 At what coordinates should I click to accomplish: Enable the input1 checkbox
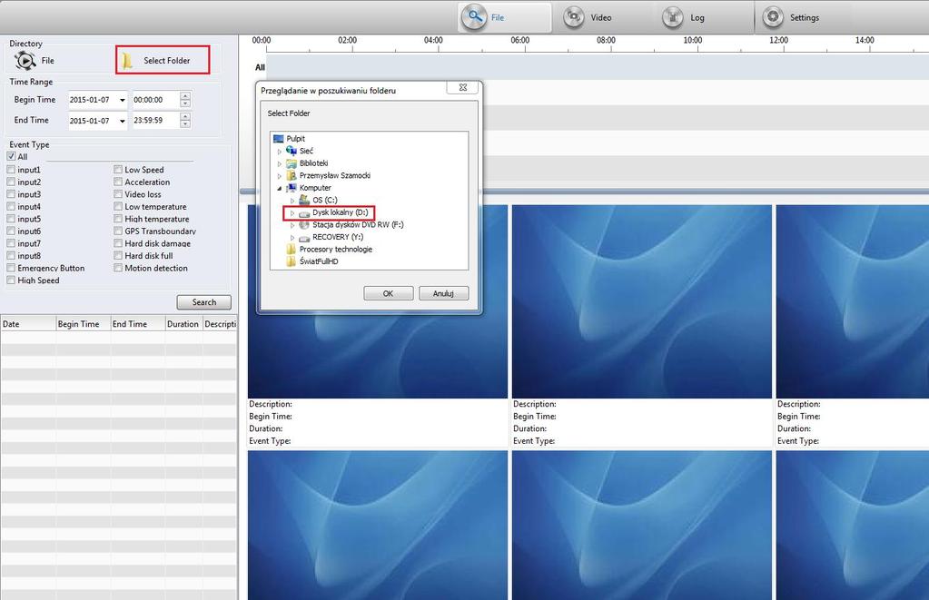pyautogui.click(x=11, y=170)
